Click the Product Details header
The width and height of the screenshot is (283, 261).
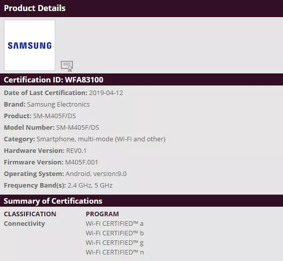coord(35,8)
